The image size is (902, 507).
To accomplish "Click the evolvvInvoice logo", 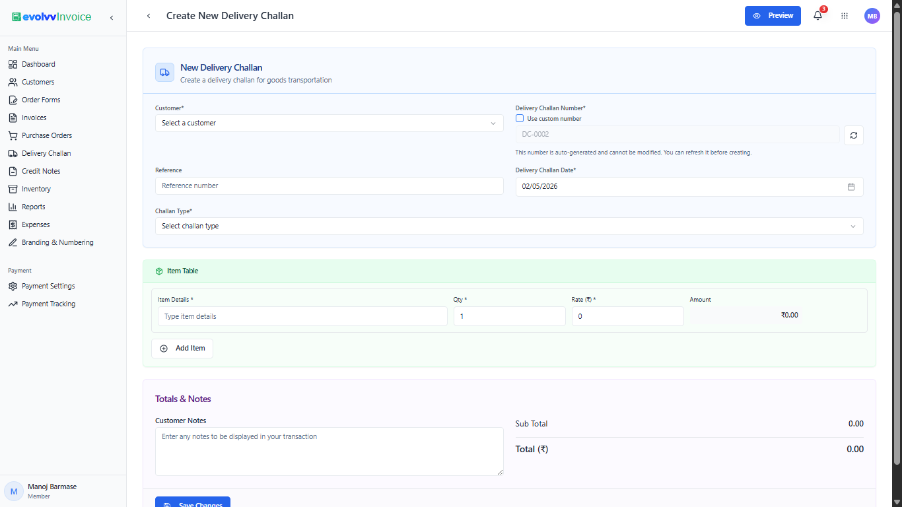I will (52, 17).
